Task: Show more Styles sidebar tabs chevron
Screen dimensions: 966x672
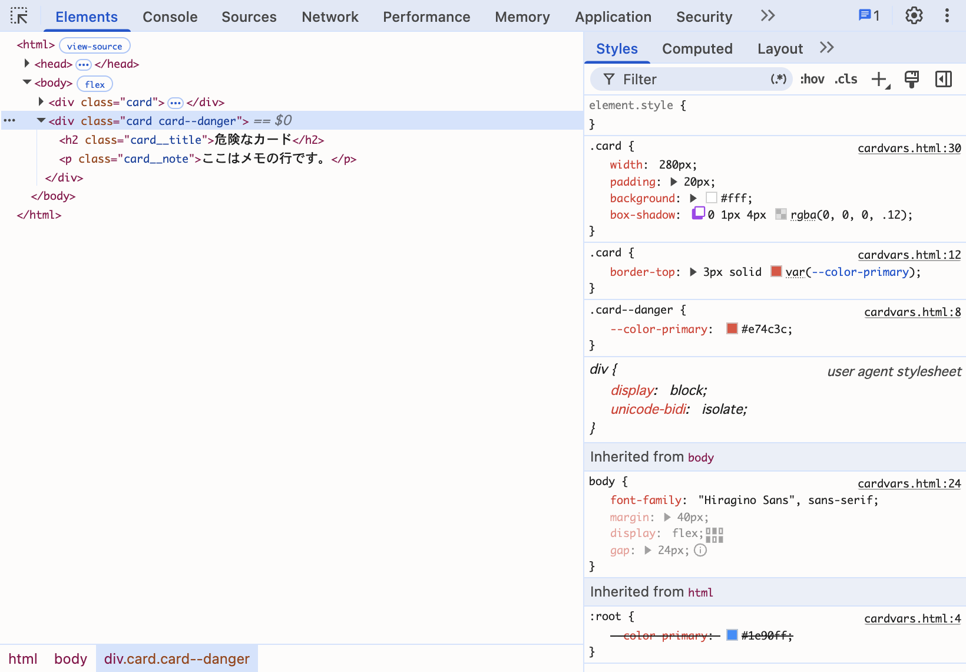Action: [826, 48]
